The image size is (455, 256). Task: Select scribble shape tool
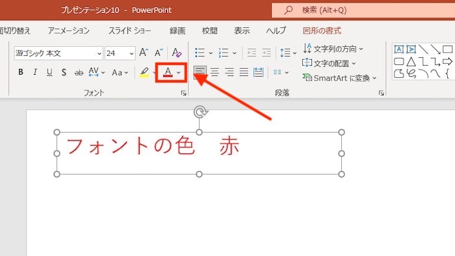pyautogui.click(x=411, y=73)
